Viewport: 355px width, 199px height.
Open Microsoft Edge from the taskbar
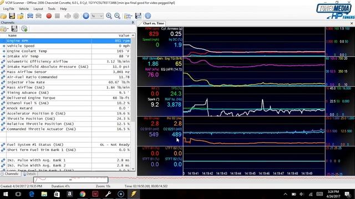(x=32, y=194)
